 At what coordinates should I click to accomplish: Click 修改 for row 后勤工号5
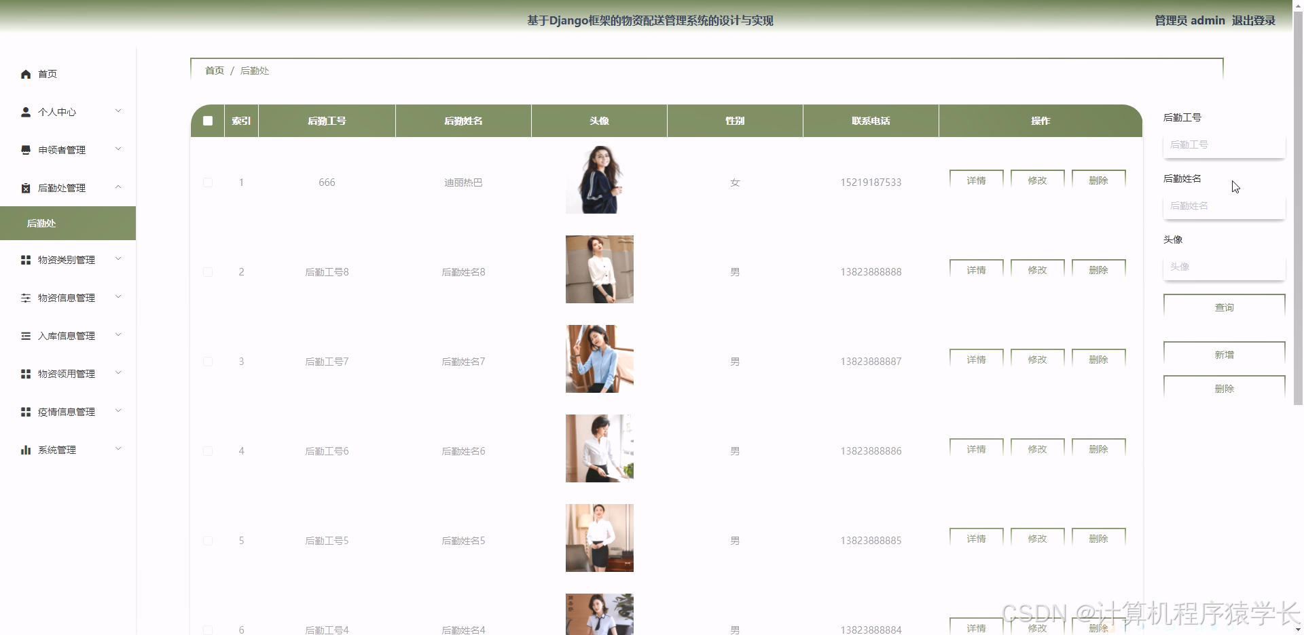[x=1038, y=538]
